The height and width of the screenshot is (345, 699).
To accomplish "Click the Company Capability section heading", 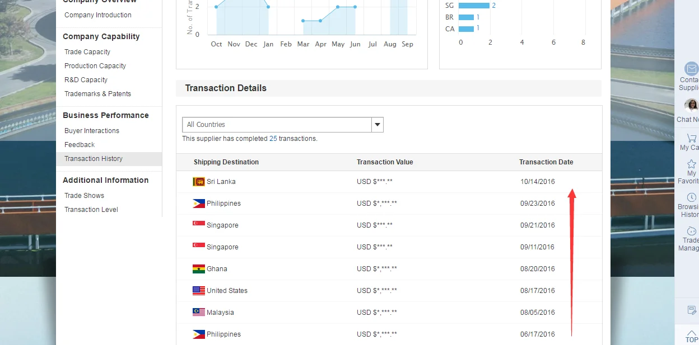I will [x=101, y=36].
